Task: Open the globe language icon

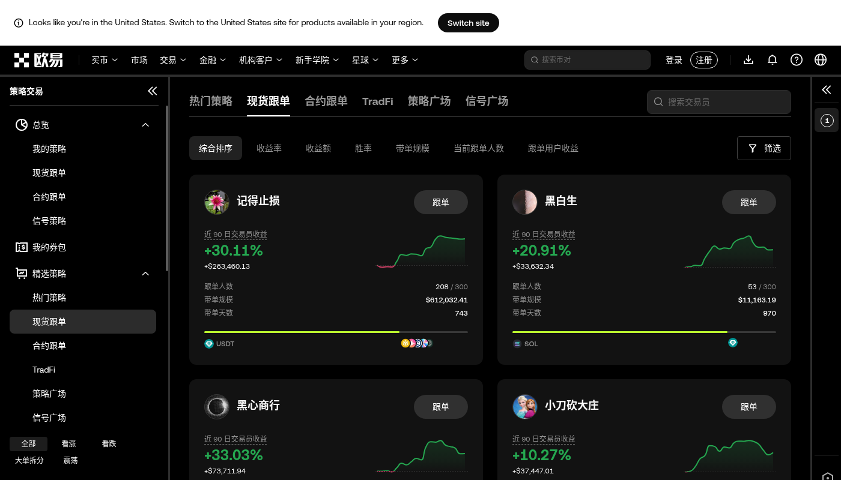Action: tap(821, 60)
